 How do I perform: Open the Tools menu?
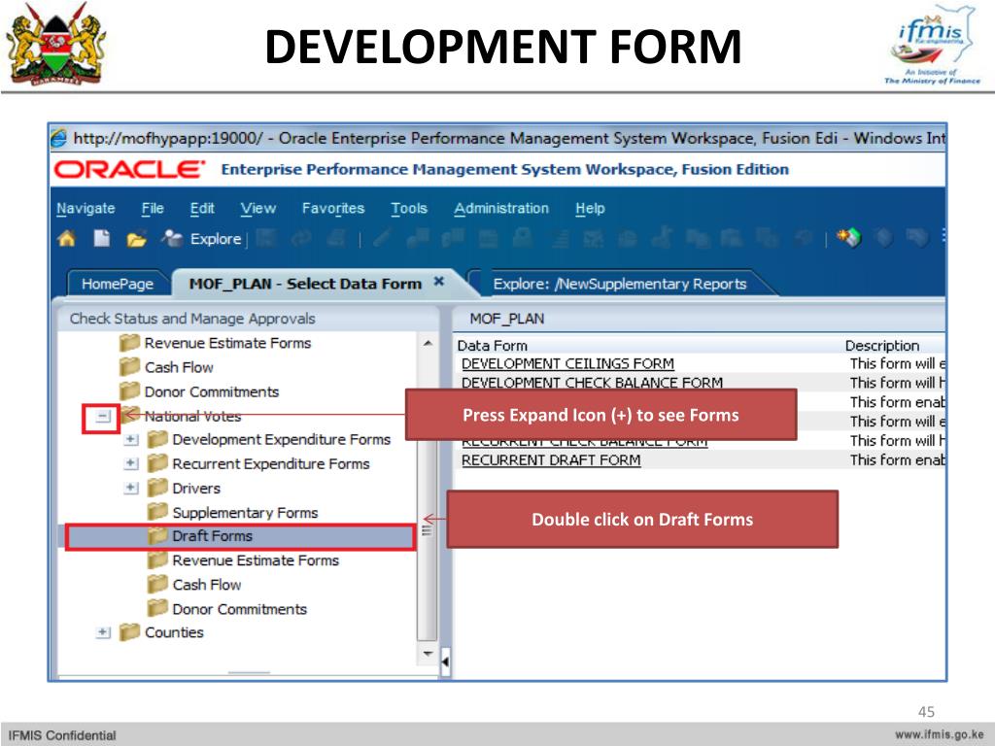click(x=409, y=208)
